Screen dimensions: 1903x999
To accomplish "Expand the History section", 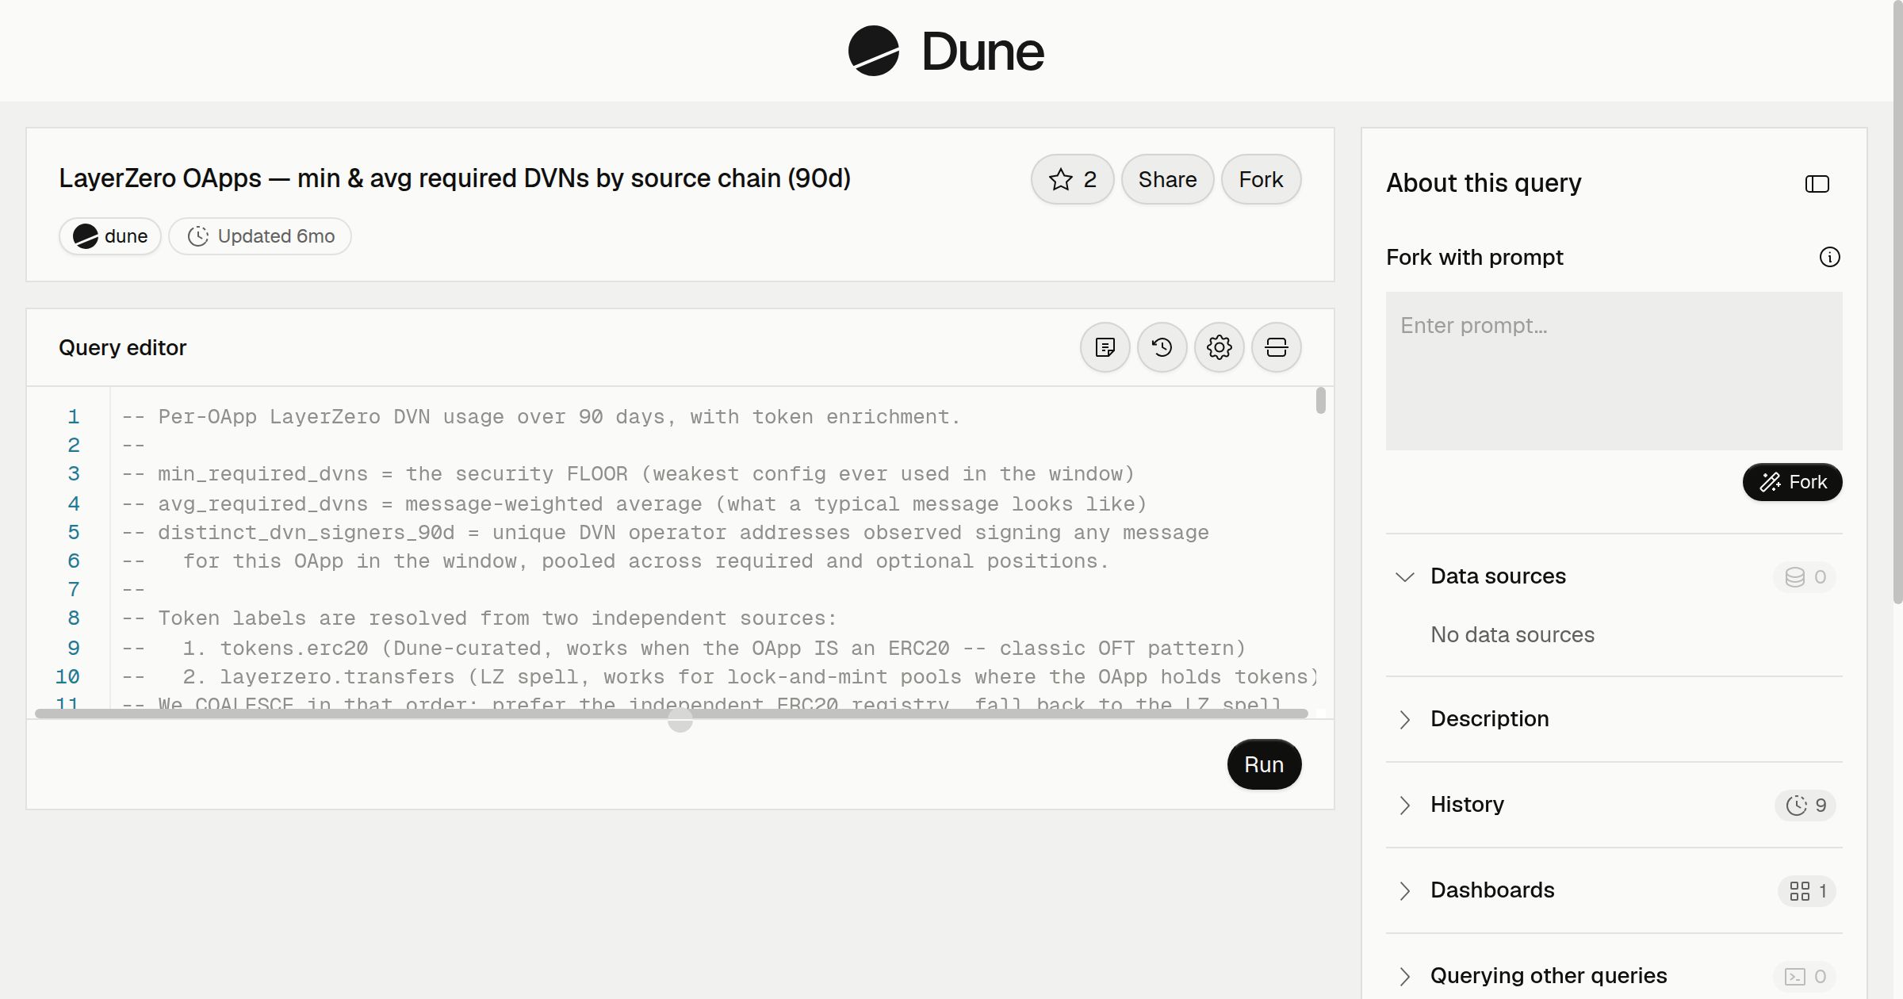I will (1405, 805).
